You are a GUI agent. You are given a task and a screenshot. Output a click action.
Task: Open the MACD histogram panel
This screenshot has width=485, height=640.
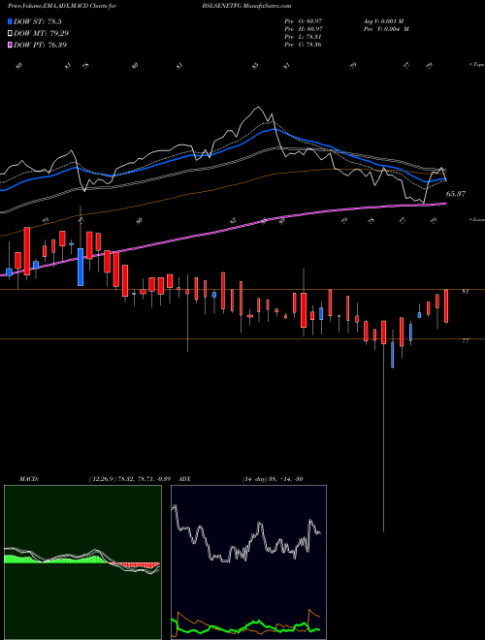point(82,562)
